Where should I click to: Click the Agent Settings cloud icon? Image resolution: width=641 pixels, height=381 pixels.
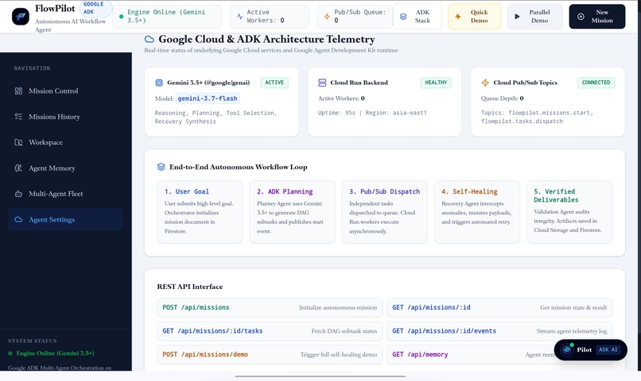pos(18,219)
